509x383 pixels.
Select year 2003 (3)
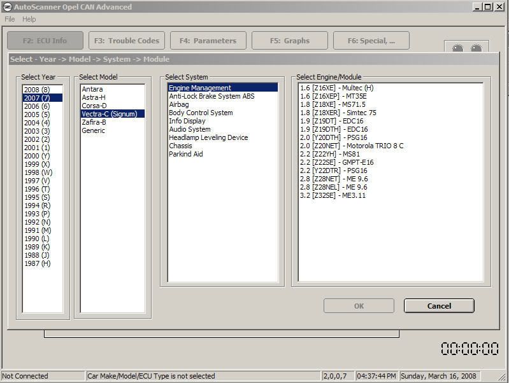pyautogui.click(x=43, y=131)
